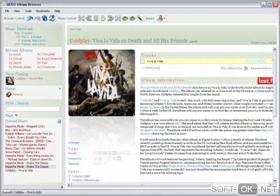Click the Refresh page icon in Browser Control

click(44, 18)
